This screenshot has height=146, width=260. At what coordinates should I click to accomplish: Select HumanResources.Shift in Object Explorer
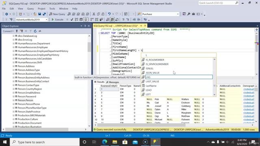pos(30,62)
